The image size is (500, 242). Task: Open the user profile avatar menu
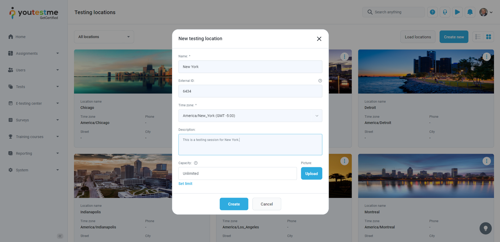click(483, 12)
